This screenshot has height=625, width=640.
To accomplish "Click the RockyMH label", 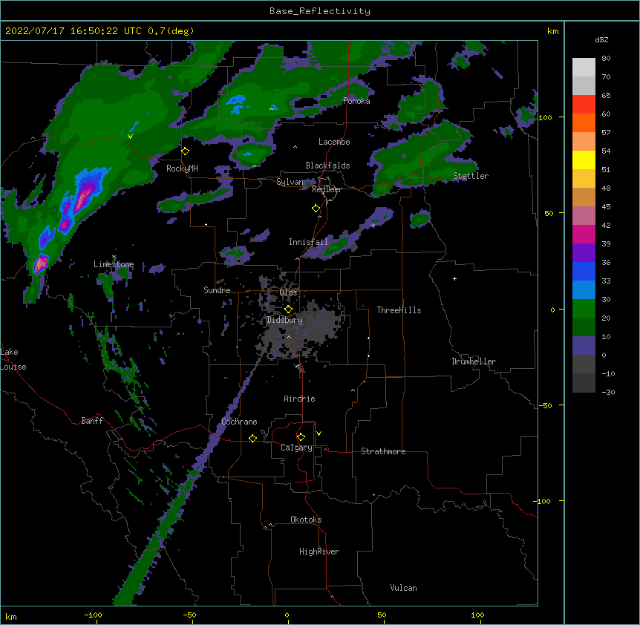I will [182, 168].
